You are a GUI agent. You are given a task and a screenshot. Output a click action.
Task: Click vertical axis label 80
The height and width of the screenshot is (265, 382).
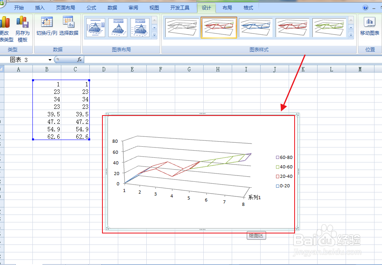[x=115, y=141]
